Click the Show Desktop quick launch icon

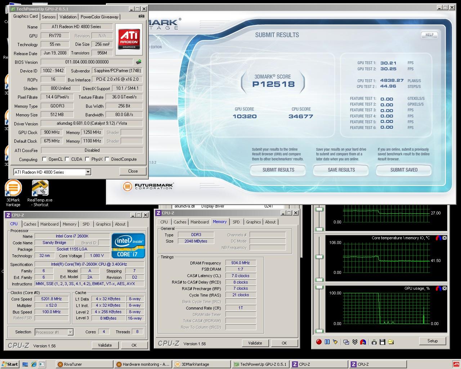tap(25, 364)
